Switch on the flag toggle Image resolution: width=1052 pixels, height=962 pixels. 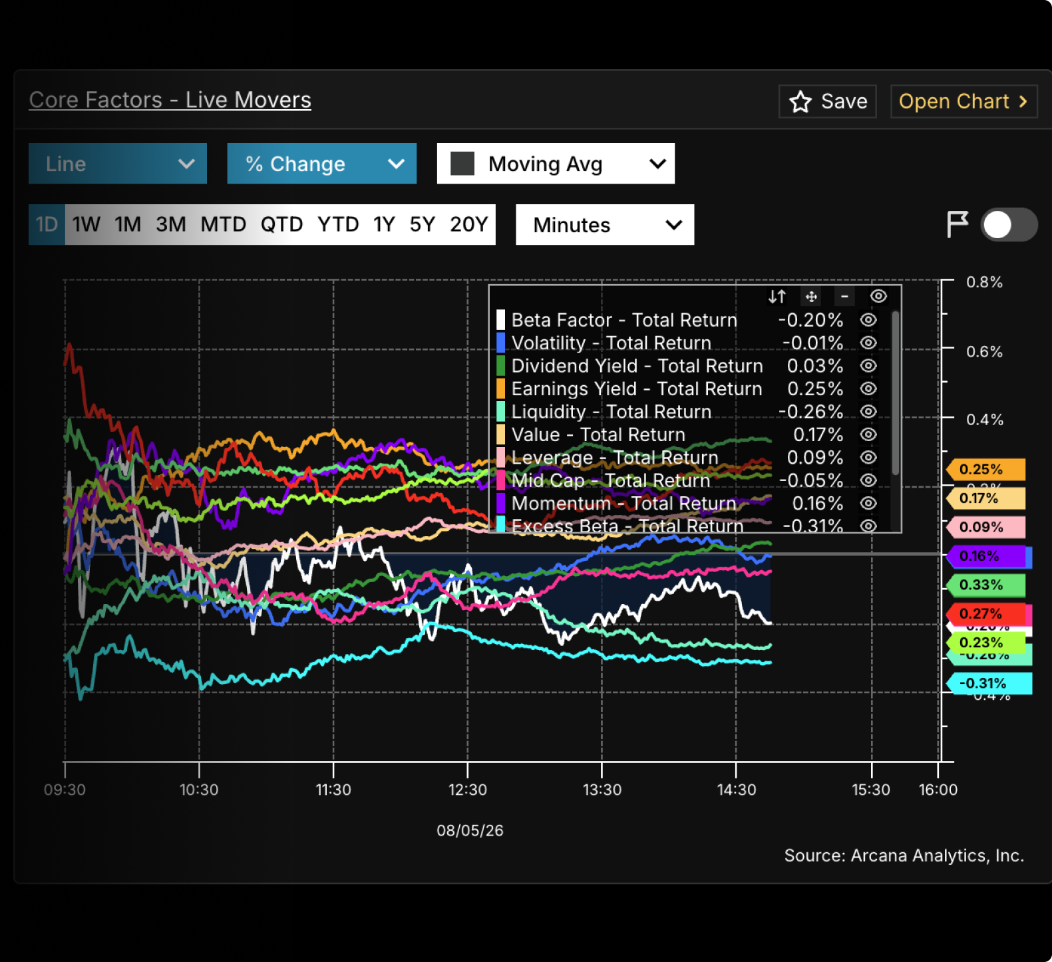[x=1009, y=225]
